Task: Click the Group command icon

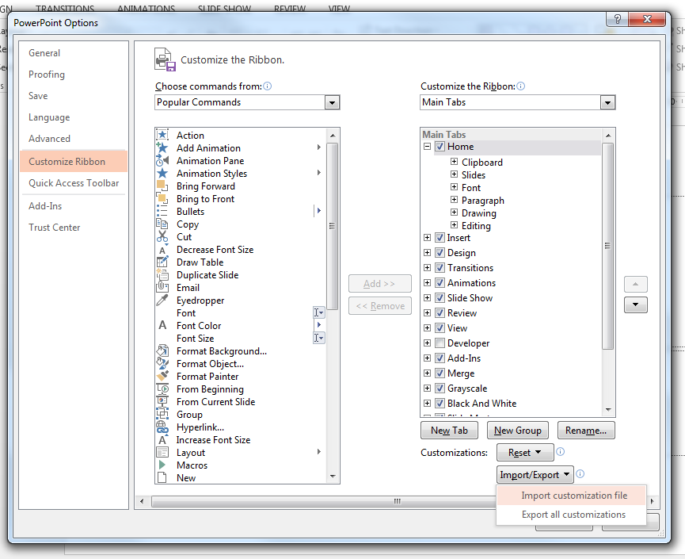Action: click(162, 414)
